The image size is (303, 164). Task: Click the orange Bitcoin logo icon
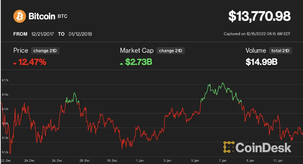click(19, 16)
